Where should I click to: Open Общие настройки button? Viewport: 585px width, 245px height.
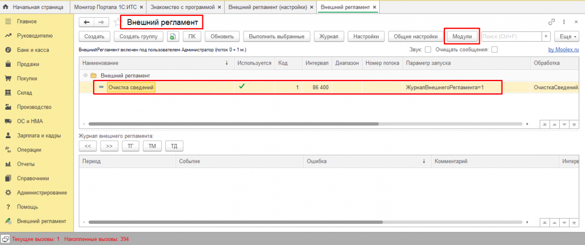(416, 37)
